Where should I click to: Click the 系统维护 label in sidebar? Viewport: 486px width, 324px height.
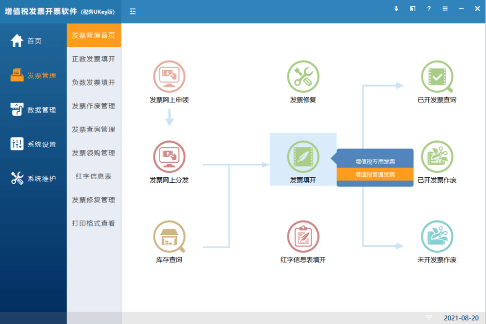tap(41, 179)
